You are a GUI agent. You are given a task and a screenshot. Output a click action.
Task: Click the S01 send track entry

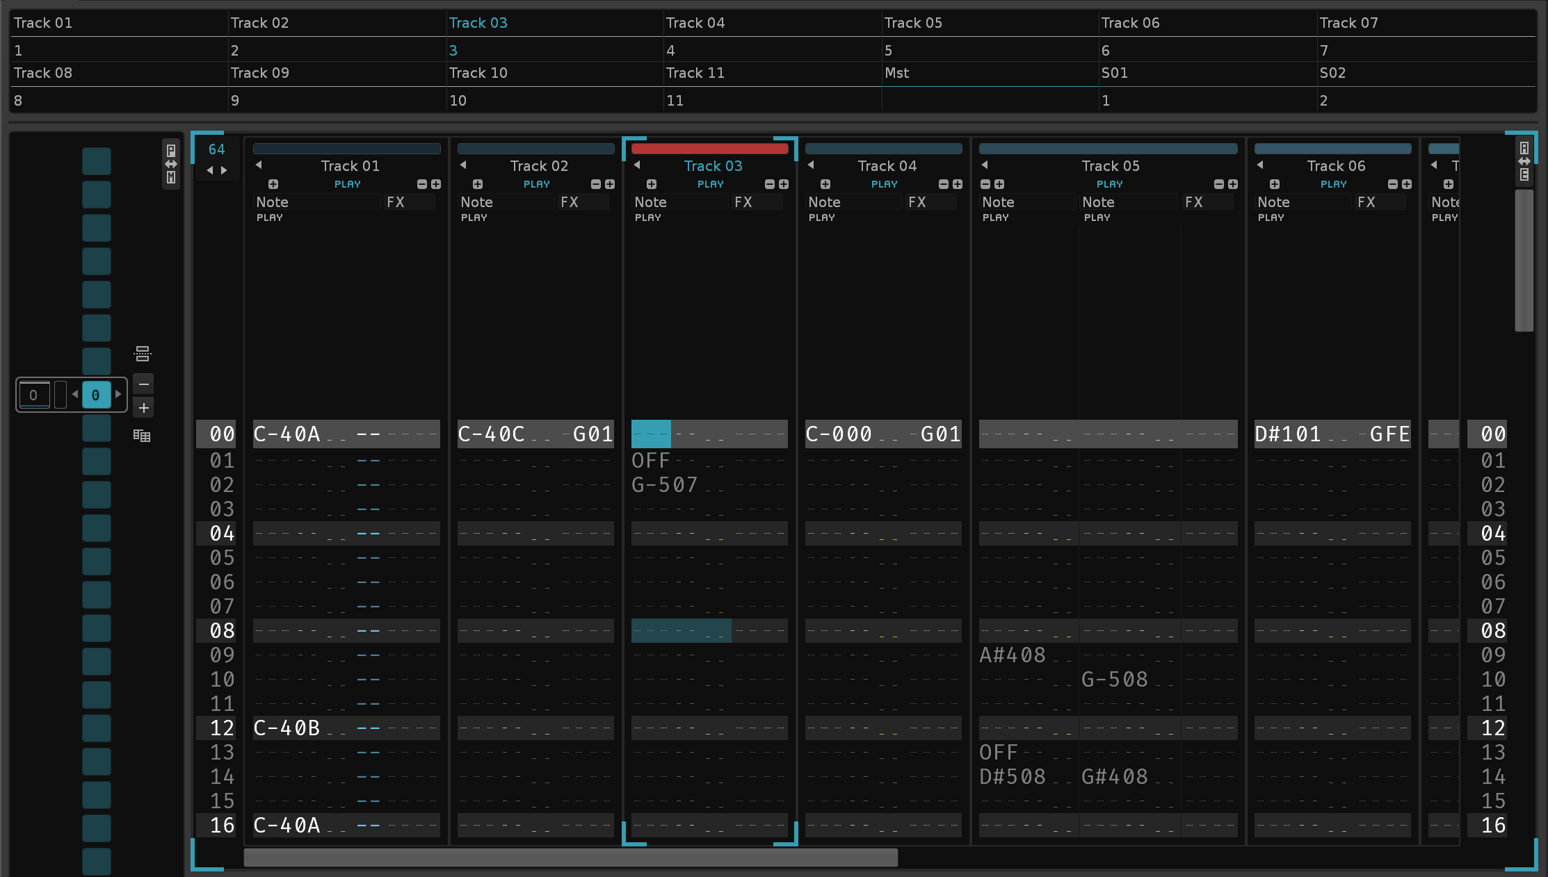[x=1114, y=73]
